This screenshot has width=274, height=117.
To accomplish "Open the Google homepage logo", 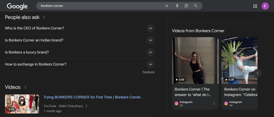I will 17,6.
